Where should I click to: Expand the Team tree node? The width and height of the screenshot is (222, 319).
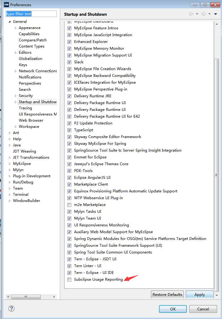[10, 188]
